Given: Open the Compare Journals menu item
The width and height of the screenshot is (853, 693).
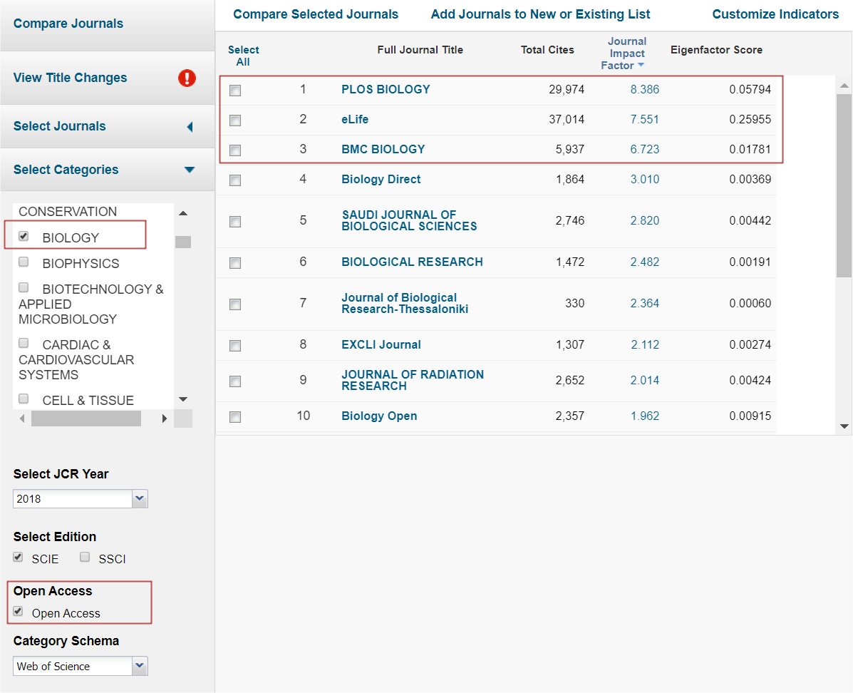Looking at the screenshot, I should [x=68, y=24].
